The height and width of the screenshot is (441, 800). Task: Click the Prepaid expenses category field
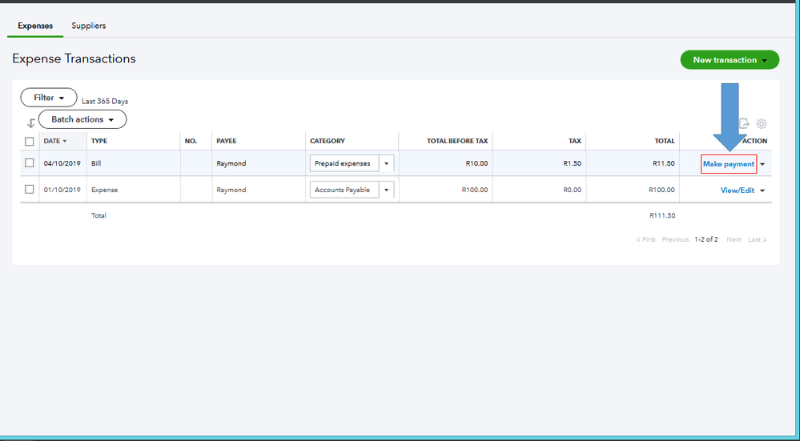pos(344,163)
